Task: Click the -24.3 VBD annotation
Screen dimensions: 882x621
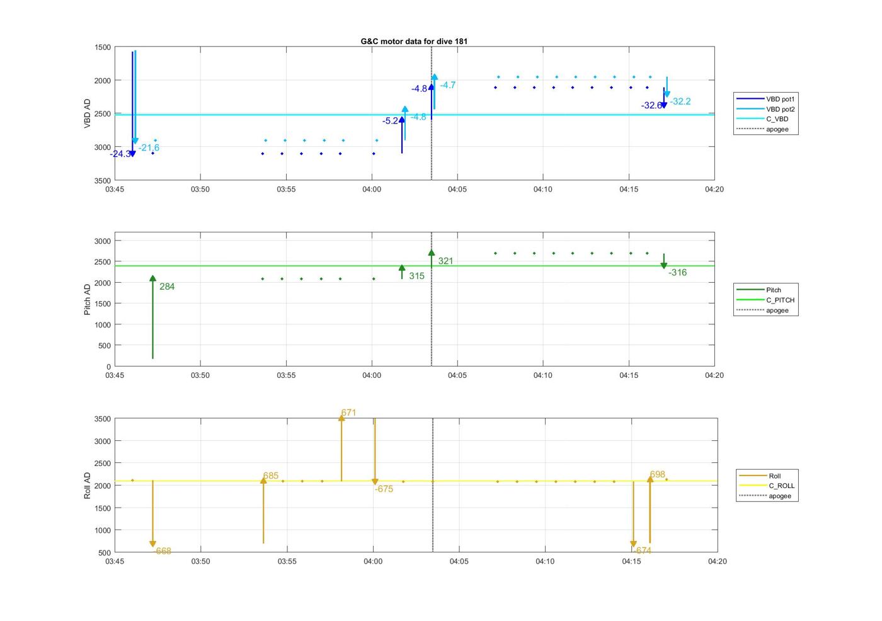Action: click(x=120, y=154)
